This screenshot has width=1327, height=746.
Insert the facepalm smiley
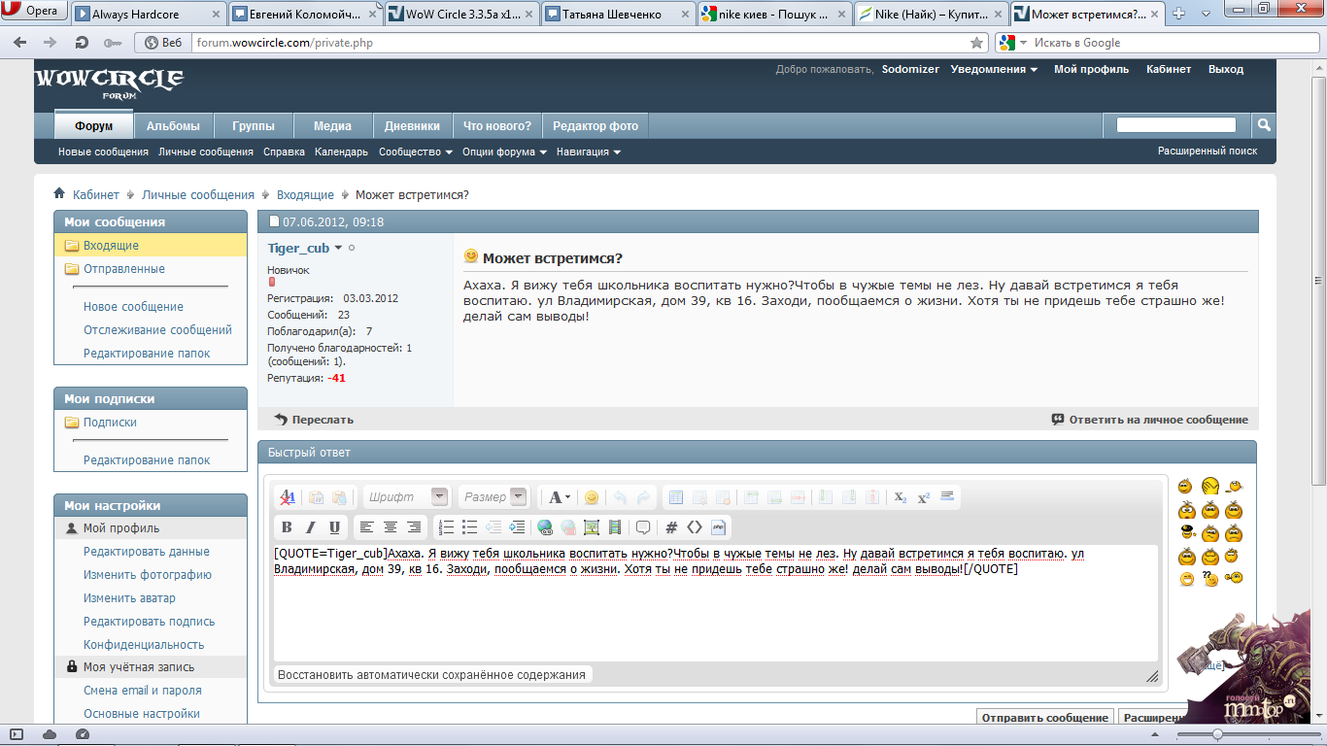1210,486
